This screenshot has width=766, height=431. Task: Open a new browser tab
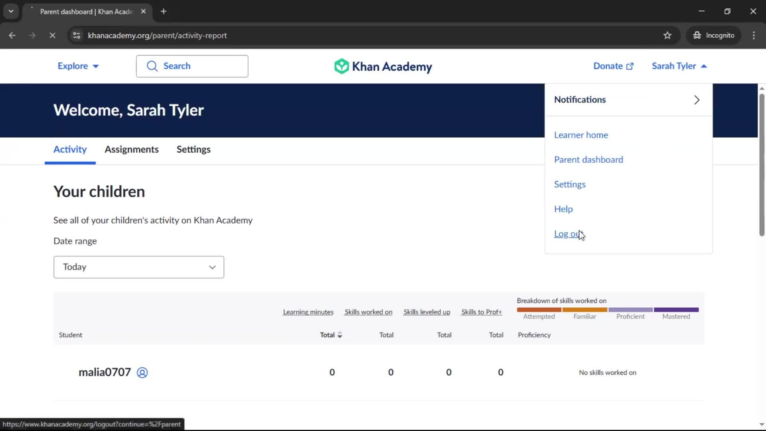(164, 12)
